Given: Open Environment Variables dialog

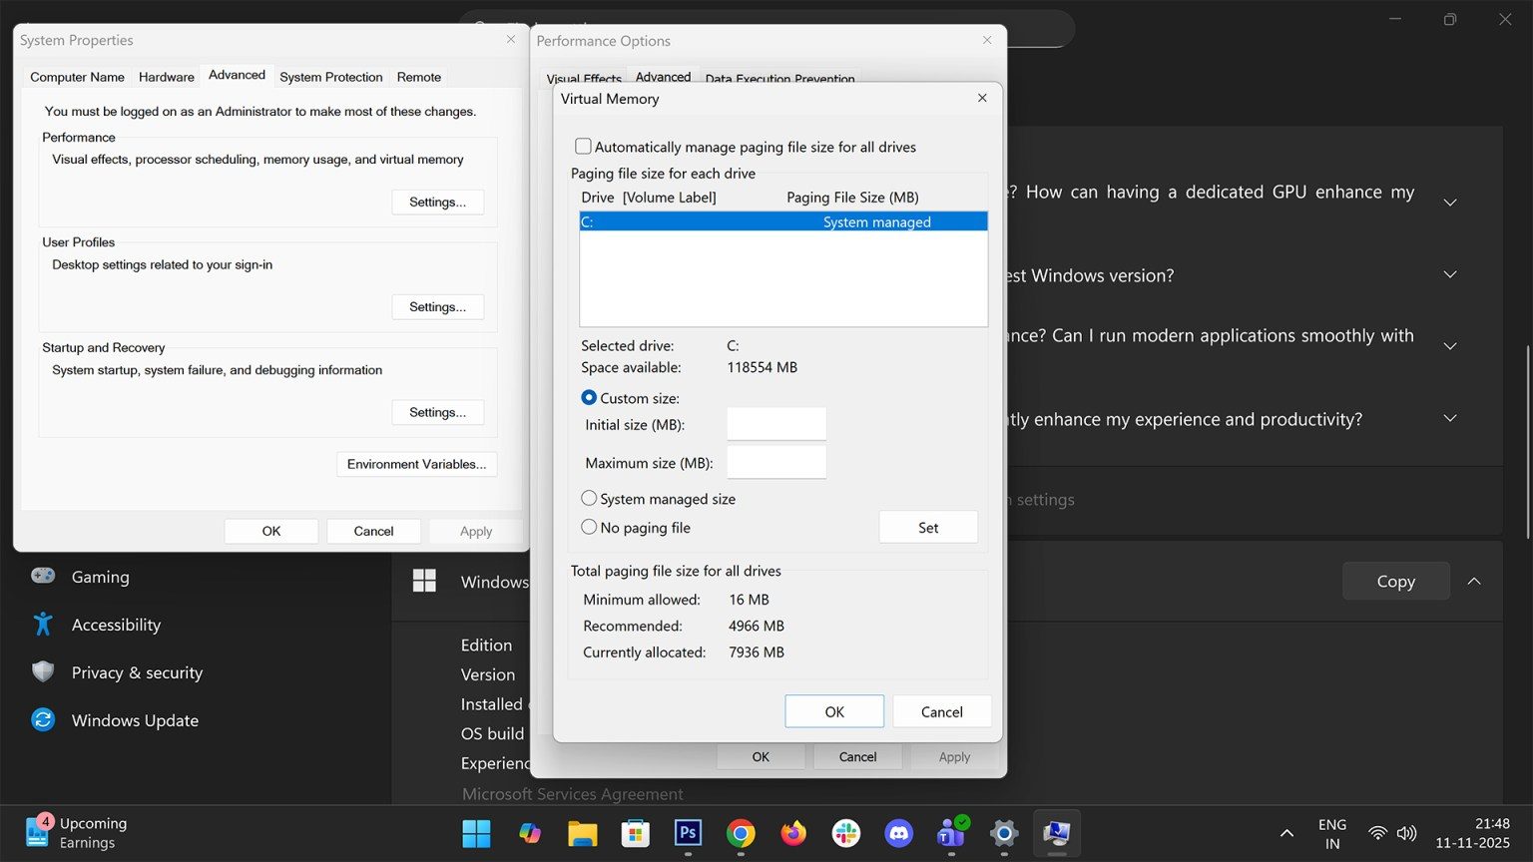Looking at the screenshot, I should pos(416,464).
